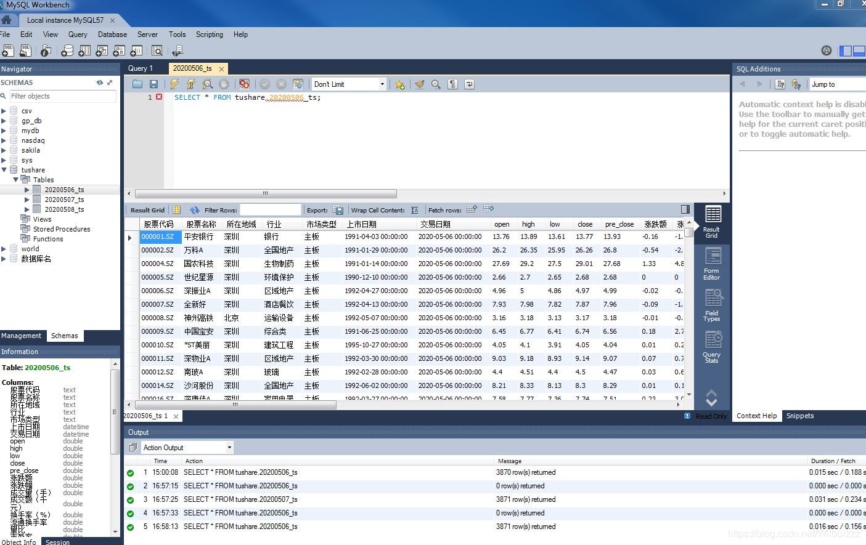866x545 pixels.
Task: Focus the Filter objects search box
Action: click(63, 96)
